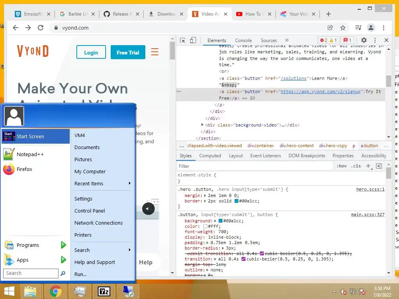Viewport: 399px width, 299px height.
Task: Open the Layout tab
Action: tap(236, 156)
